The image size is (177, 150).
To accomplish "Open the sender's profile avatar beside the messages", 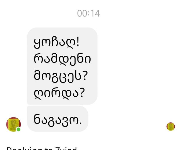I will tap(14, 124).
